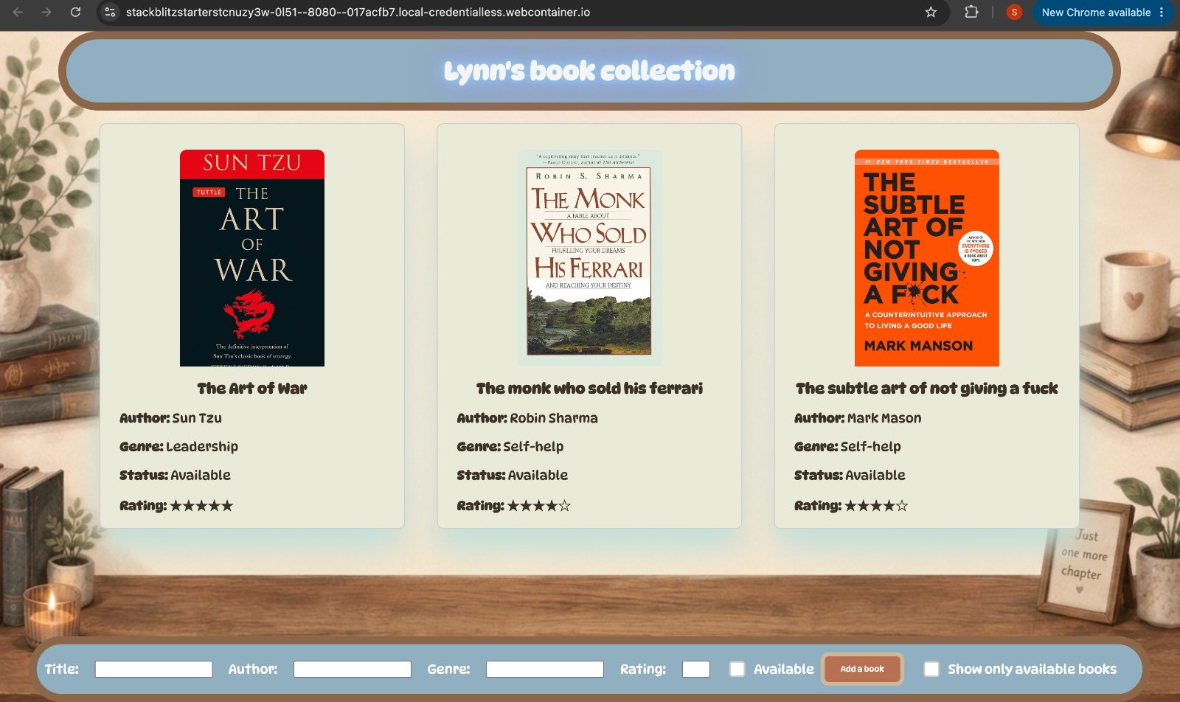Image resolution: width=1180 pixels, height=702 pixels.
Task: Click "Genre: Leadership" text
Action: [178, 447]
